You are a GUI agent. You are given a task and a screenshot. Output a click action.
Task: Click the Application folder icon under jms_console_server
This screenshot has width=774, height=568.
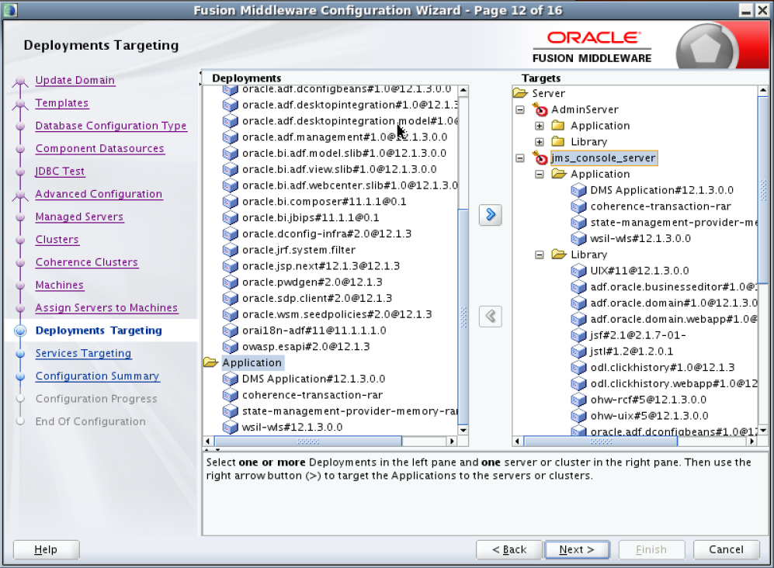pyautogui.click(x=559, y=174)
